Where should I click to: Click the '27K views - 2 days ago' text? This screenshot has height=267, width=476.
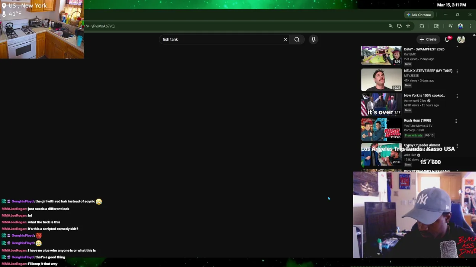pos(419,59)
